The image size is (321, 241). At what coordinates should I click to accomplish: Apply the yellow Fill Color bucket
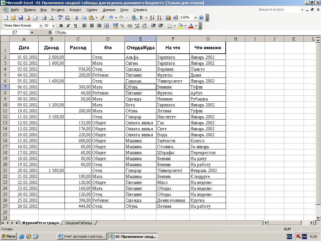tap(180, 26)
